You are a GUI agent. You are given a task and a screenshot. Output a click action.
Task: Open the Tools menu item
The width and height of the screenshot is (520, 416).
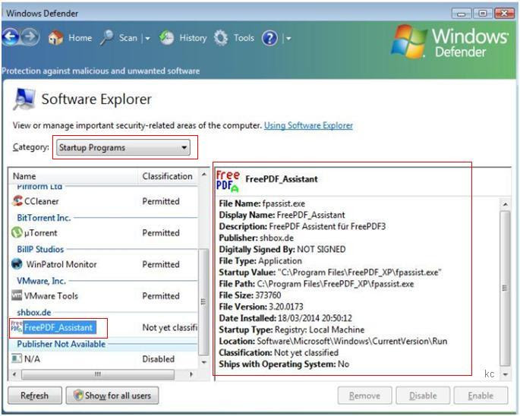click(244, 38)
